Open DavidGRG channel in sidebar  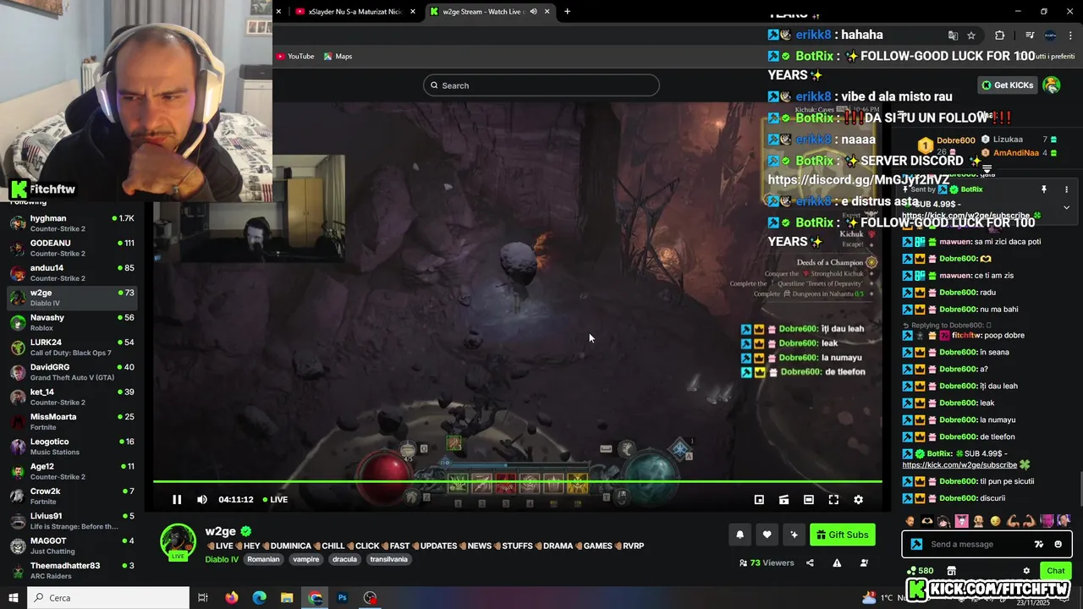72,372
